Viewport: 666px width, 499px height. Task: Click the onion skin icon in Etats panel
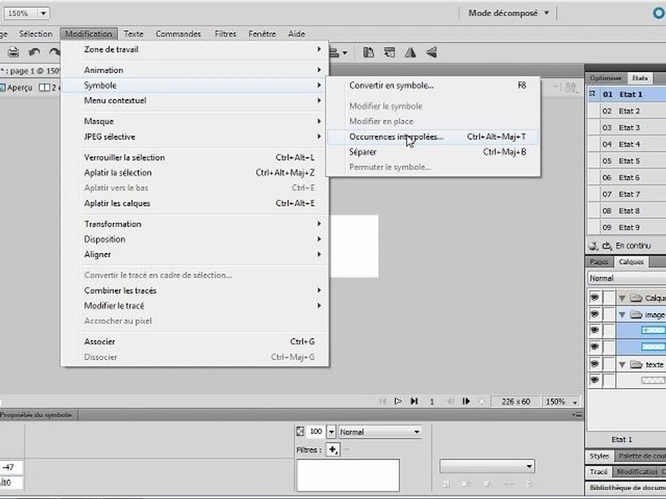point(593,245)
